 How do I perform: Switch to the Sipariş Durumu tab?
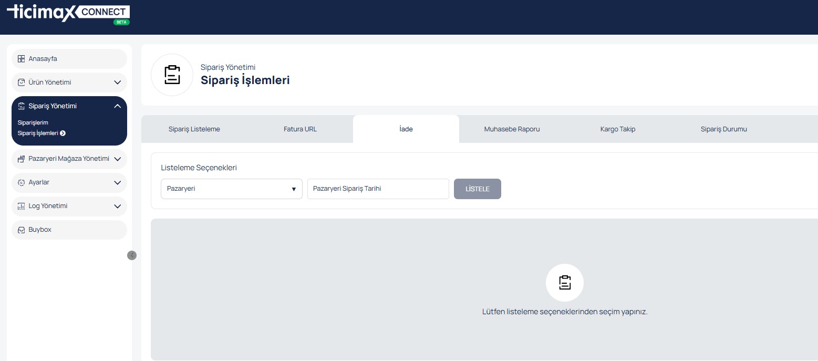(x=723, y=129)
